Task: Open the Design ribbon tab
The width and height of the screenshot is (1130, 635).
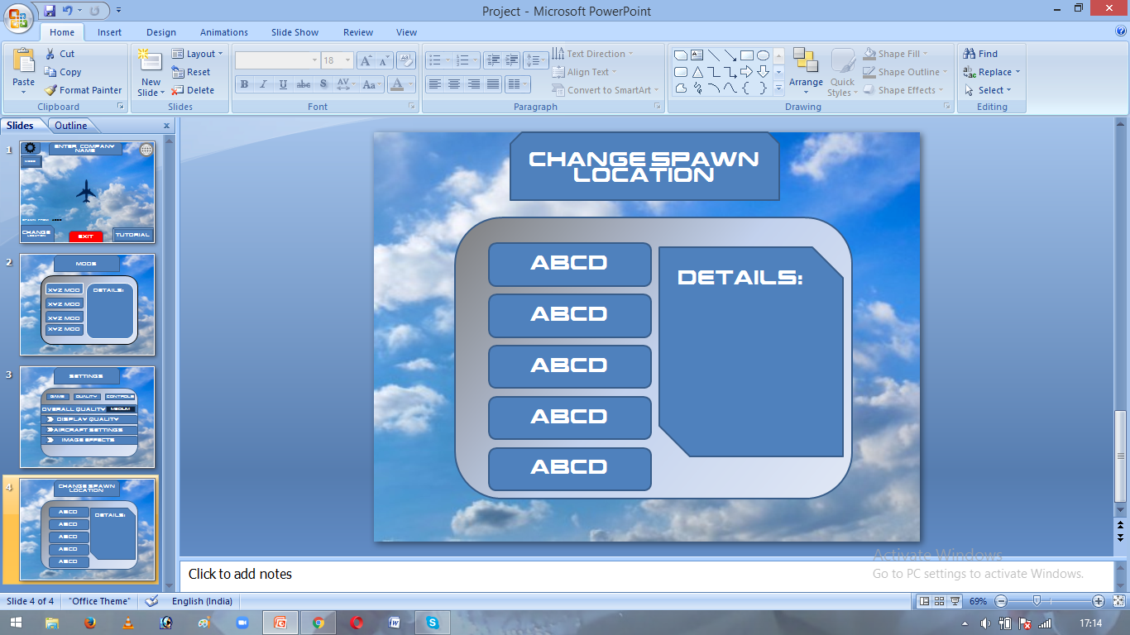Action: [161, 32]
